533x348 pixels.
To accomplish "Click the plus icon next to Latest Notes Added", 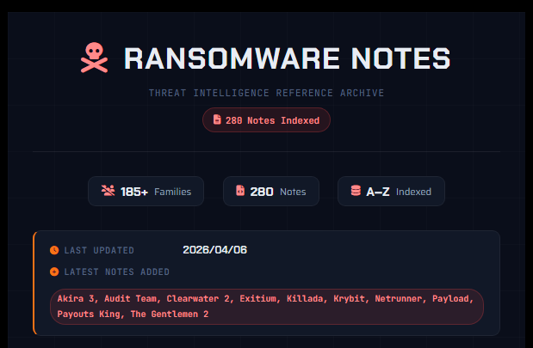I will coord(54,272).
